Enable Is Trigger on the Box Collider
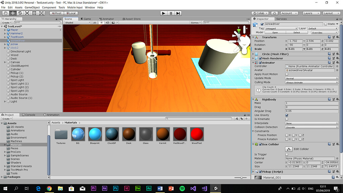Screen dimensions: 343x193 [287, 154]
